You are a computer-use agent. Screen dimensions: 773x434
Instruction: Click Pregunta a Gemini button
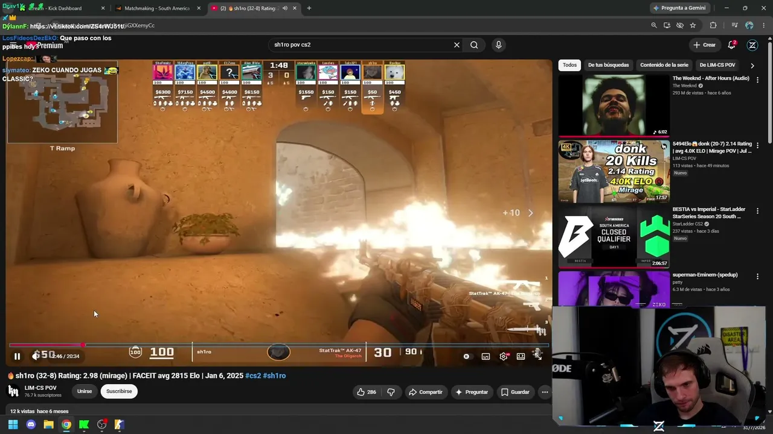pos(679,8)
